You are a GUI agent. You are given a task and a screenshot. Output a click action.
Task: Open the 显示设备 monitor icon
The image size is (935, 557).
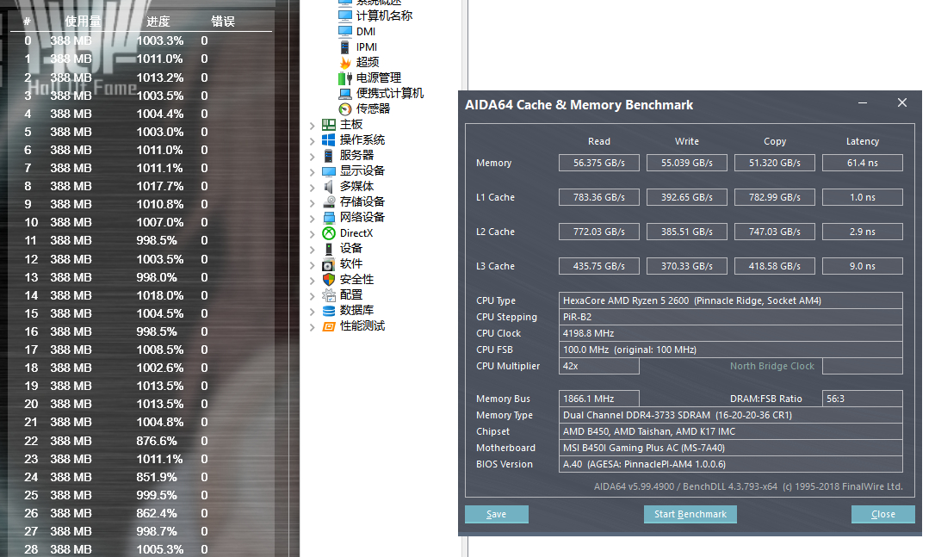pos(329,170)
